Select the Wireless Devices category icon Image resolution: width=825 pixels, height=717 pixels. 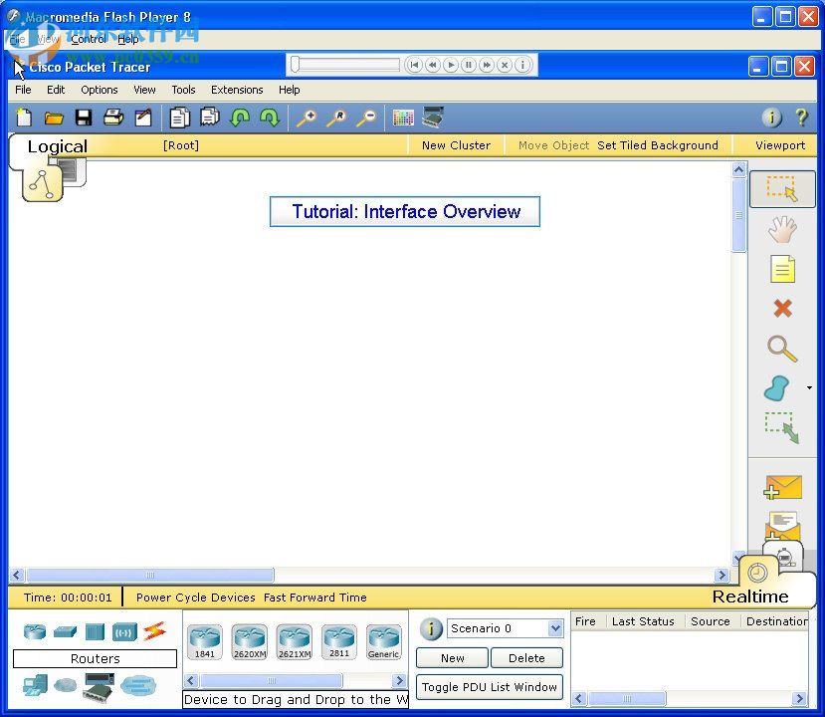click(124, 631)
